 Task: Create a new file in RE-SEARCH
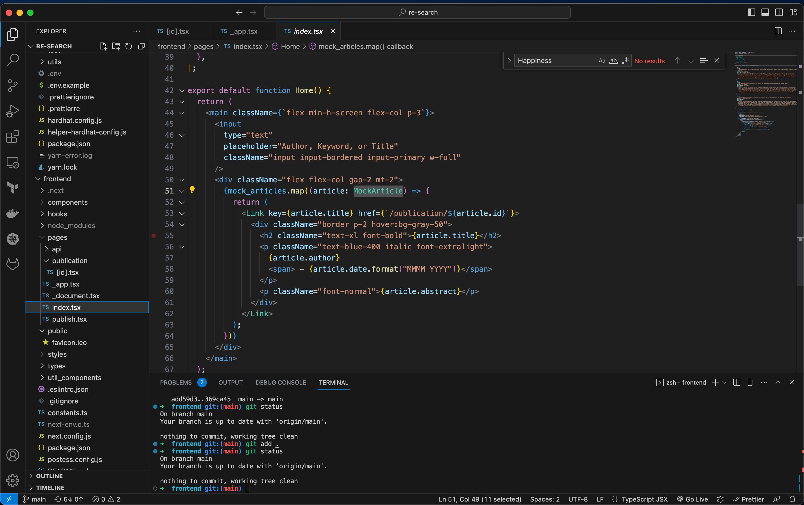point(103,47)
